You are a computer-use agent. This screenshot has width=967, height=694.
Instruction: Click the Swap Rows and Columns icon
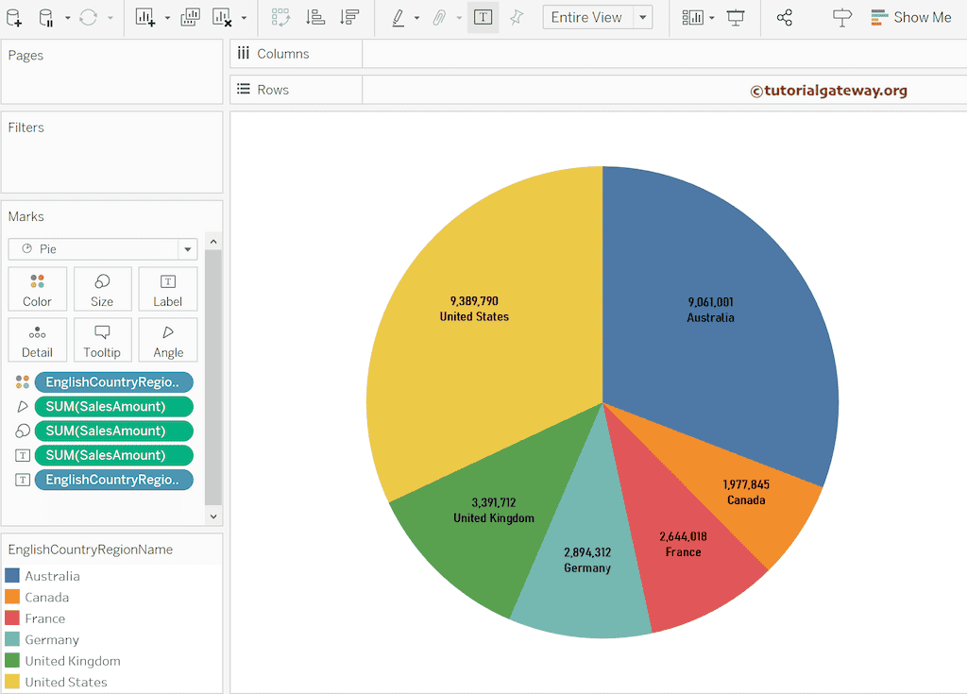280,18
